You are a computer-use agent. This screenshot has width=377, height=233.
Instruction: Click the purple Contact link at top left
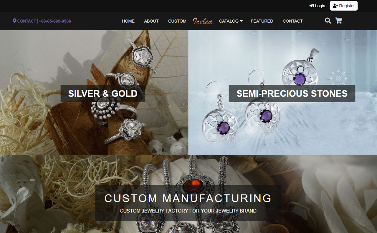tap(27, 21)
